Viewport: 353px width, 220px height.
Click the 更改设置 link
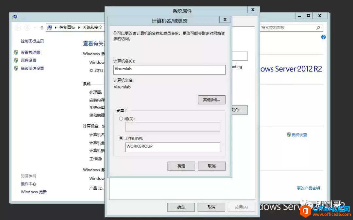(x=299, y=134)
